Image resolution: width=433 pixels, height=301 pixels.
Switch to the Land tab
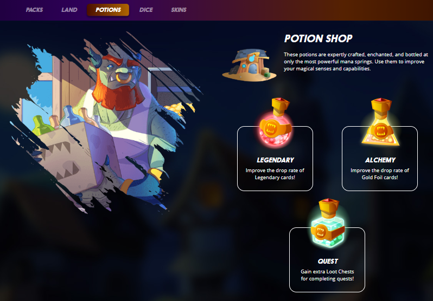69,10
